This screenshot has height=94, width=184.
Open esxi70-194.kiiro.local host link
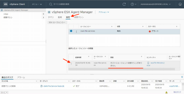tap(155, 64)
